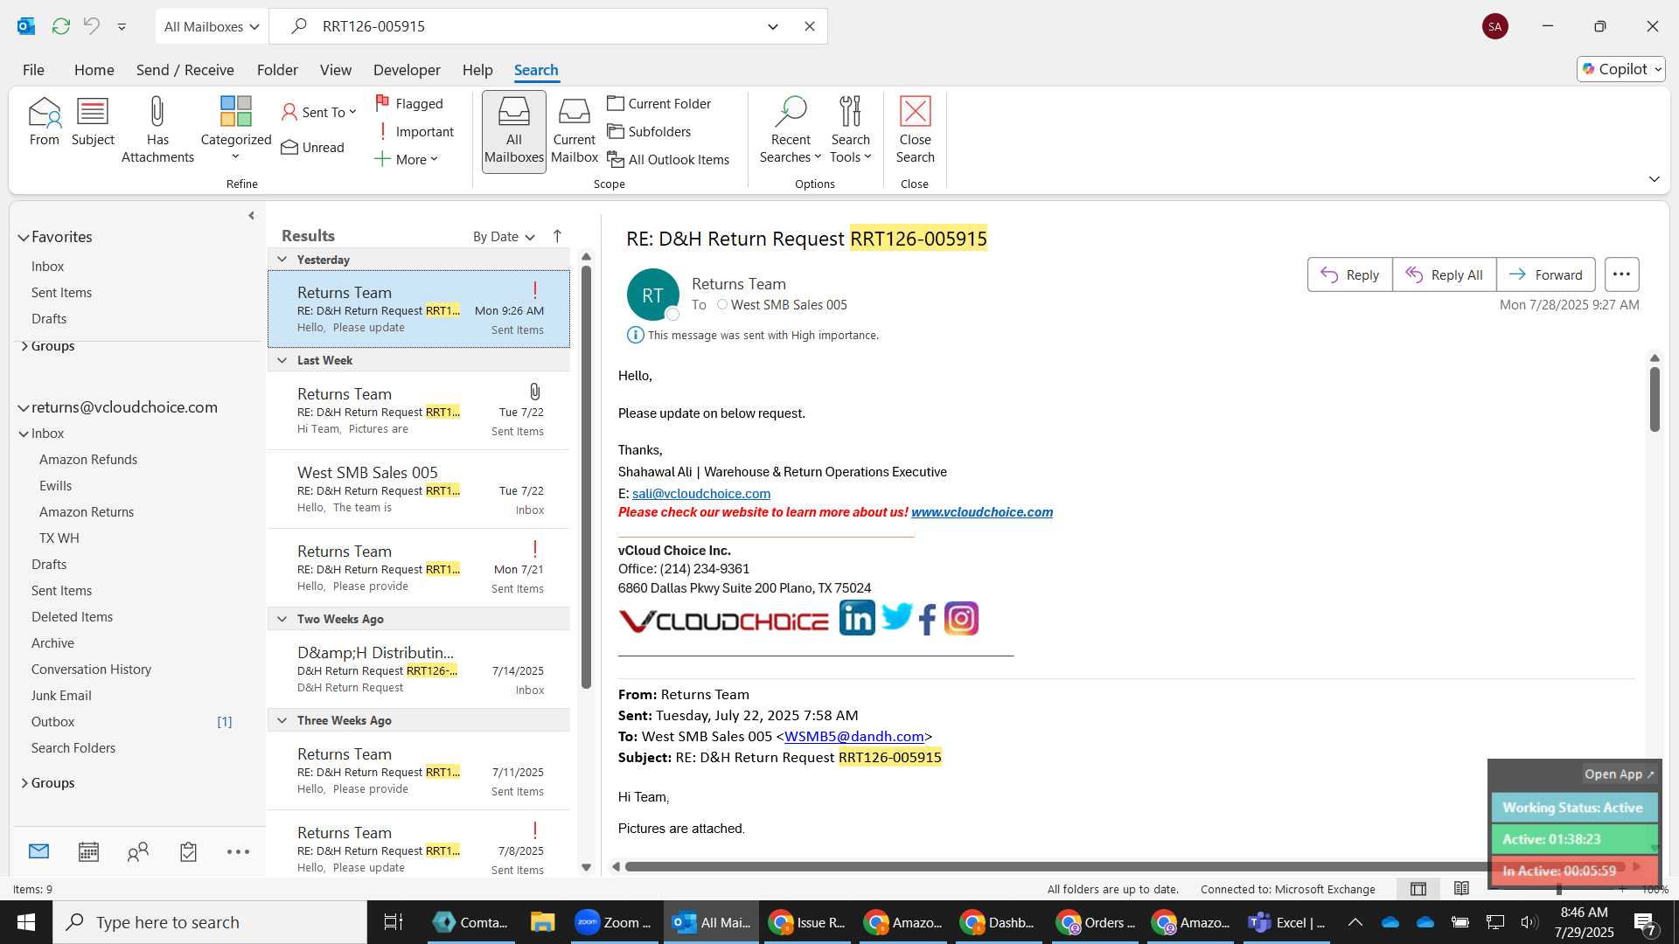This screenshot has height=944, width=1679.
Task: Click the Instagram icon in signature
Action: coord(961,619)
